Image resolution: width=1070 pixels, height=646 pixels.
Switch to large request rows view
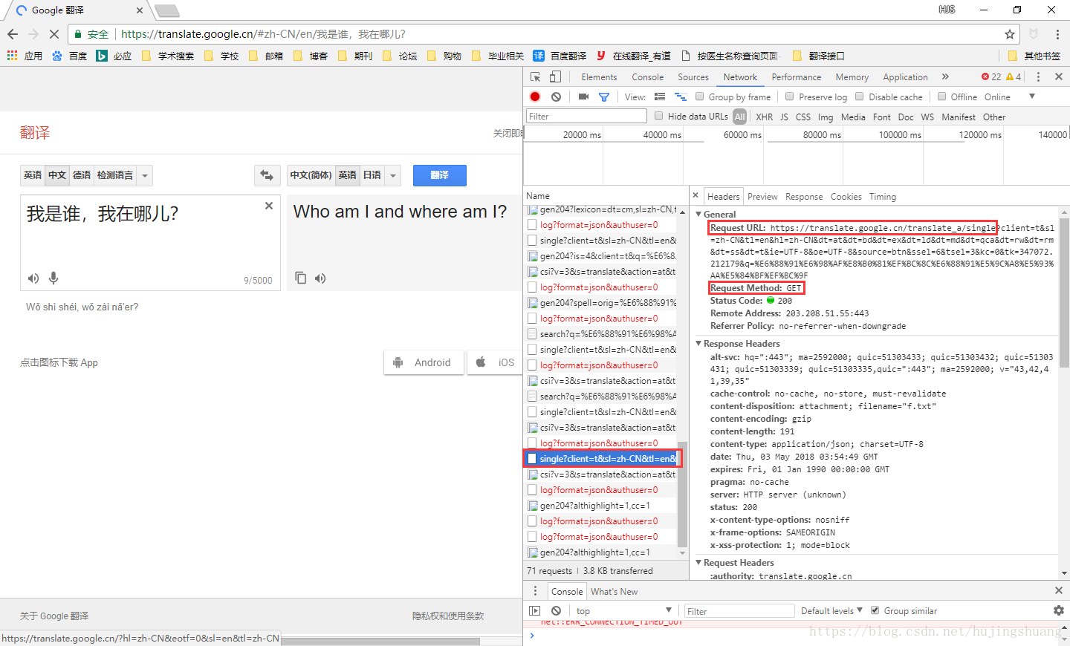tap(660, 97)
